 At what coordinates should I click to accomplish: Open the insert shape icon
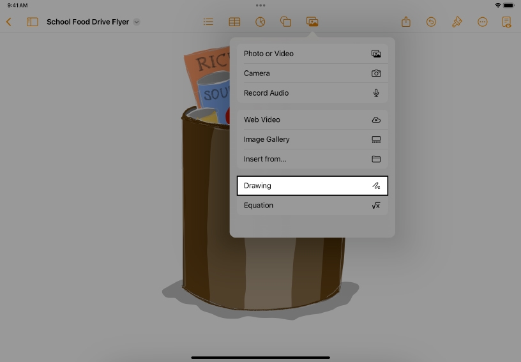point(286,22)
